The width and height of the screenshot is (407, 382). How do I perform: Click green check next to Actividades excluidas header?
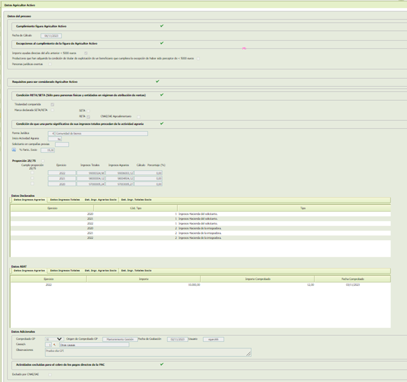tap(162, 364)
